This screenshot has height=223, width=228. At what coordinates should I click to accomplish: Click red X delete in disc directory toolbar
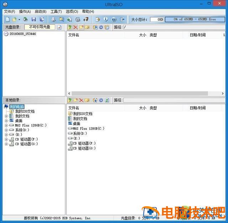[x=76, y=27]
